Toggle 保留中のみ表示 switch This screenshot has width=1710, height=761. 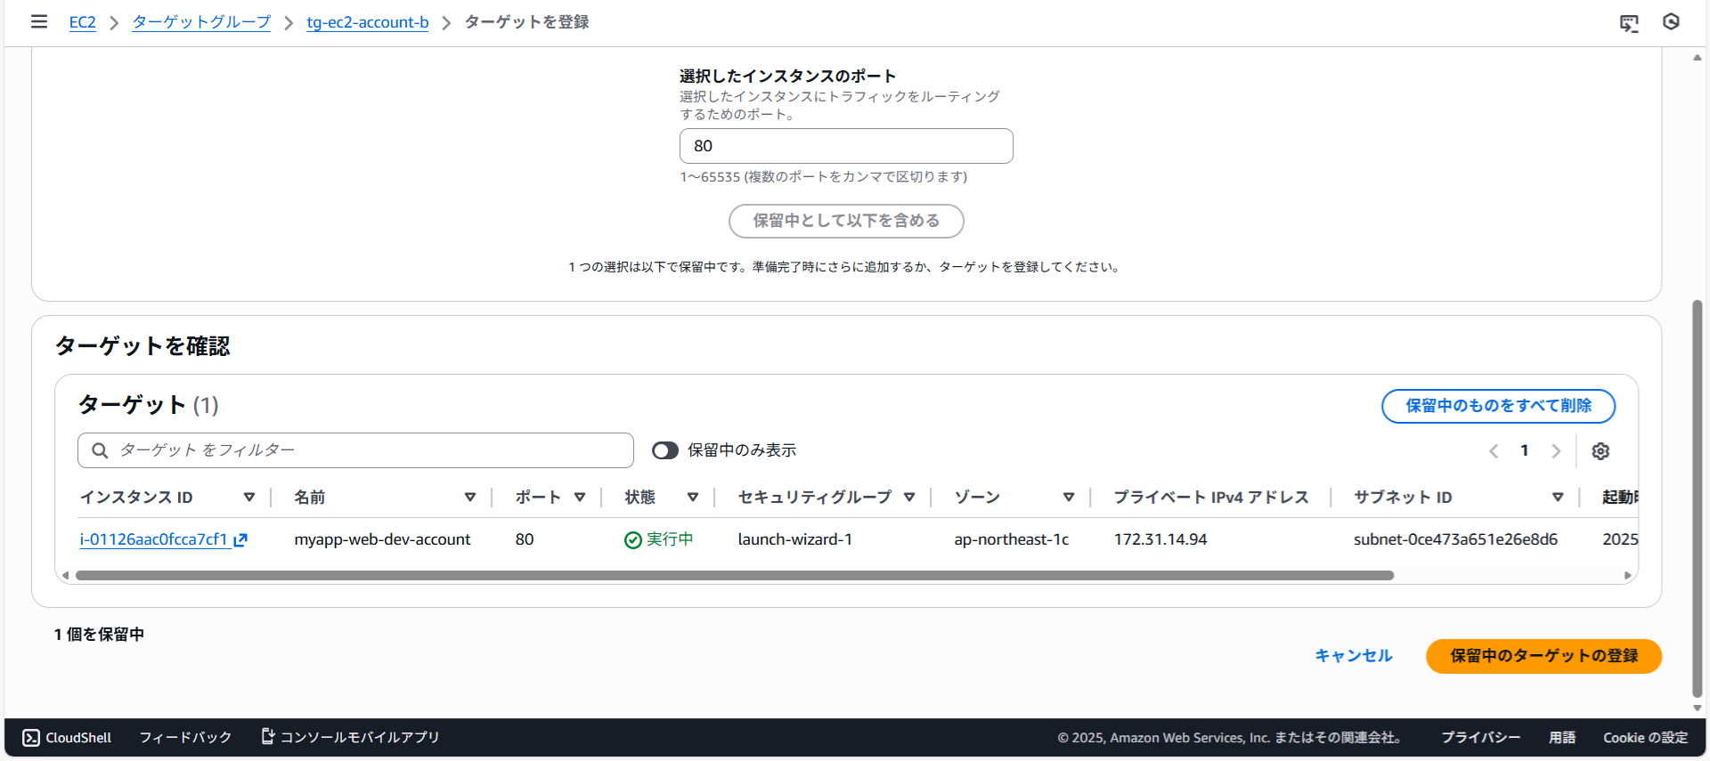665,450
